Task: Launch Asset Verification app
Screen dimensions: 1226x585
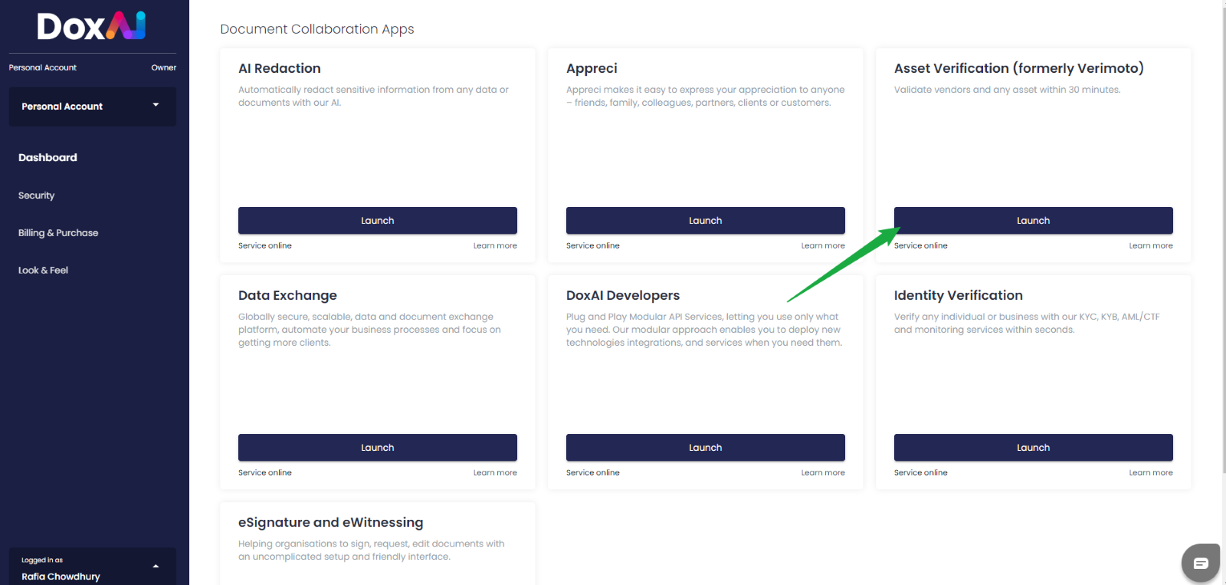Action: (1033, 221)
